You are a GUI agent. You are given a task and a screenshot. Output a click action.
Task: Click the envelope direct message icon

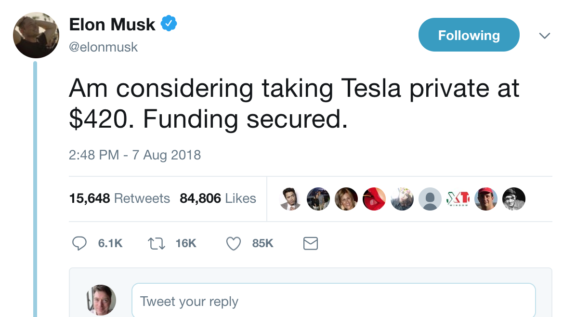(311, 244)
